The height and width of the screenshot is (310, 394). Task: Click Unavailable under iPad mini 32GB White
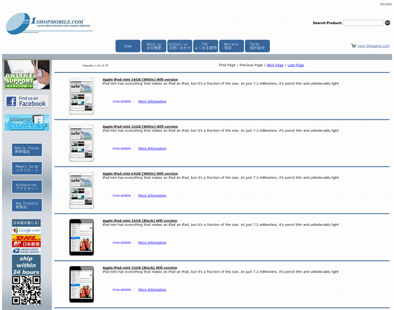(121, 148)
